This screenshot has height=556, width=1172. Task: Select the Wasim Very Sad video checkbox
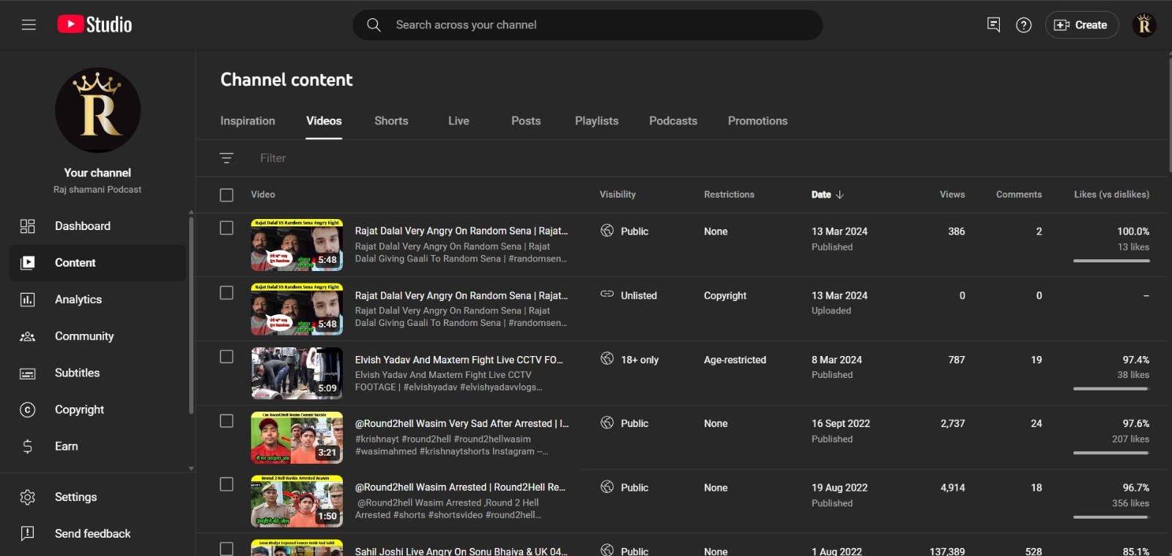(x=226, y=421)
